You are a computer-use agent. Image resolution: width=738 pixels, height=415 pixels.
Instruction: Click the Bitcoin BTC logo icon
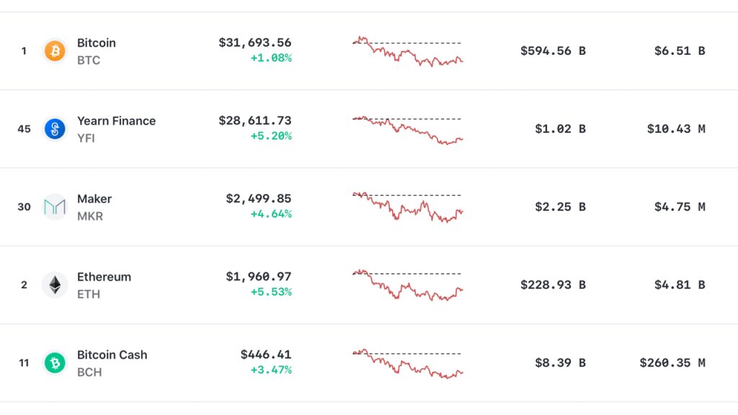[55, 50]
